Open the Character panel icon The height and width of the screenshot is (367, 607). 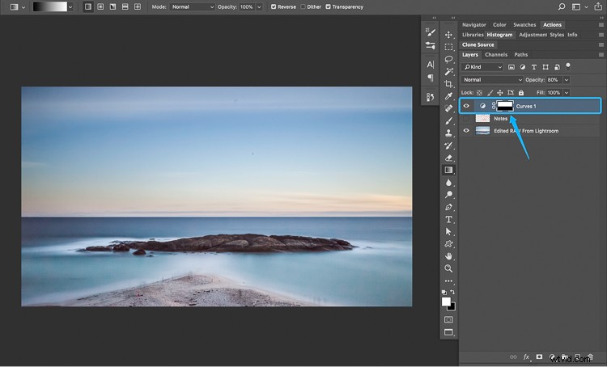pos(430,65)
